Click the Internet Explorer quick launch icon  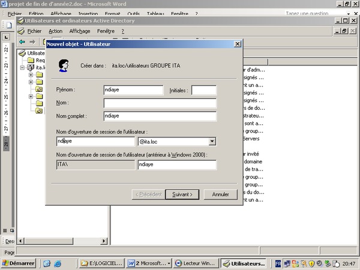(58, 263)
